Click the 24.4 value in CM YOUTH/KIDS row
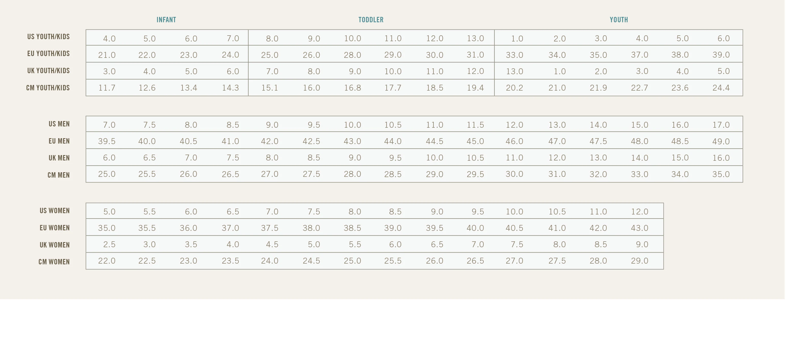 pos(721,88)
